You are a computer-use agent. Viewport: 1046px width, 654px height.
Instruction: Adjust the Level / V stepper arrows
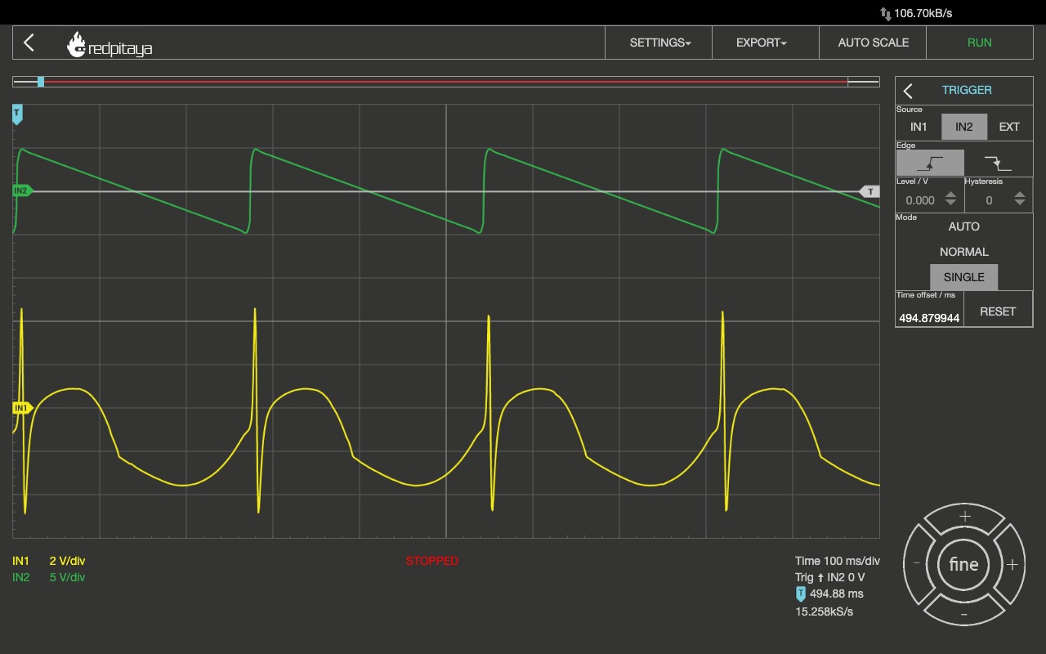tap(950, 199)
